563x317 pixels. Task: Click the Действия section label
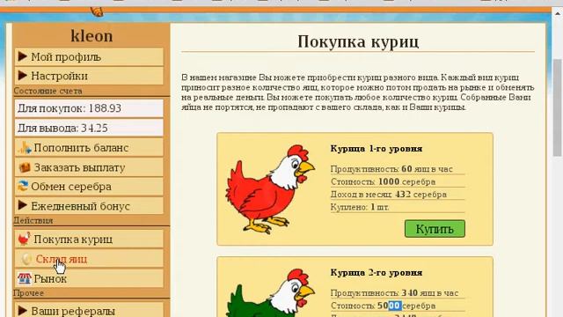[x=33, y=220]
